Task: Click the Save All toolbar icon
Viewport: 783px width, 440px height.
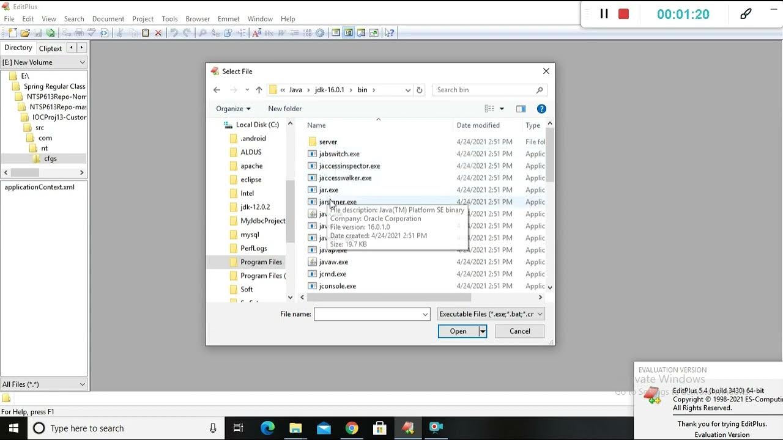Action: [x=50, y=33]
